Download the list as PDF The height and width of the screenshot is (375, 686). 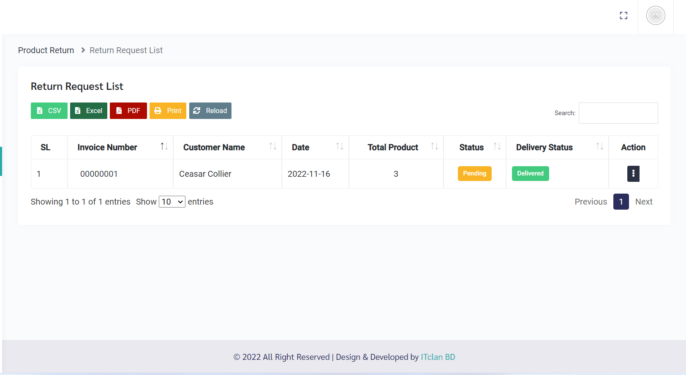point(128,111)
